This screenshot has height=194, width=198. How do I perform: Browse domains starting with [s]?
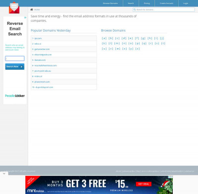pyautogui.click(x=157, y=44)
